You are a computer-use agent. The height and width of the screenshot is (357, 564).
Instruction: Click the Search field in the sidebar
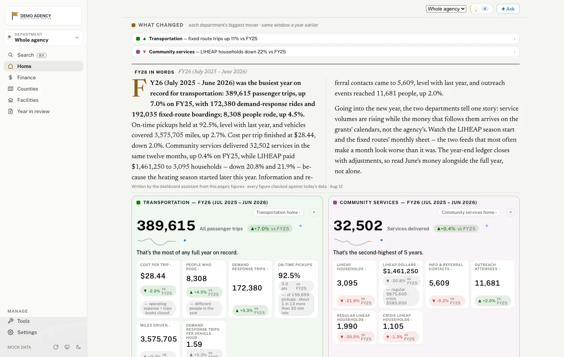pos(43,55)
